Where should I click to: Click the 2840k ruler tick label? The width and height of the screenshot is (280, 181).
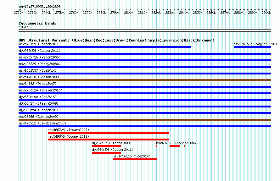(183, 13)
